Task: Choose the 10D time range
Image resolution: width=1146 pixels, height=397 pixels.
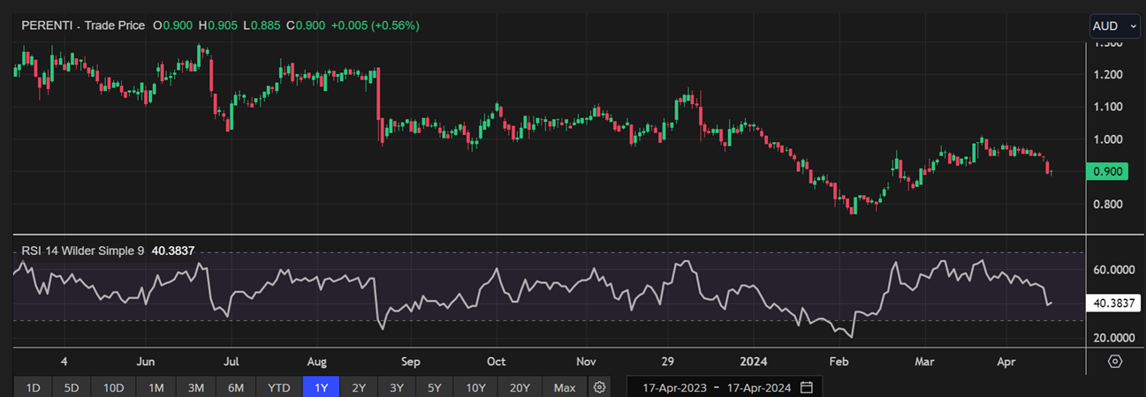Action: 113,387
